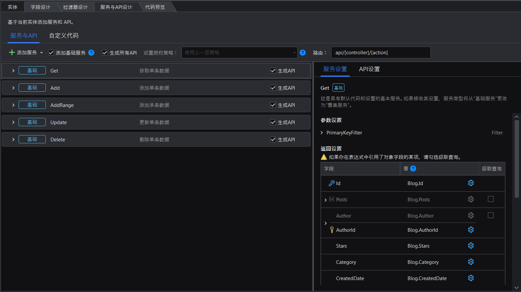Open help icon next to 添加基础服务

click(91, 53)
